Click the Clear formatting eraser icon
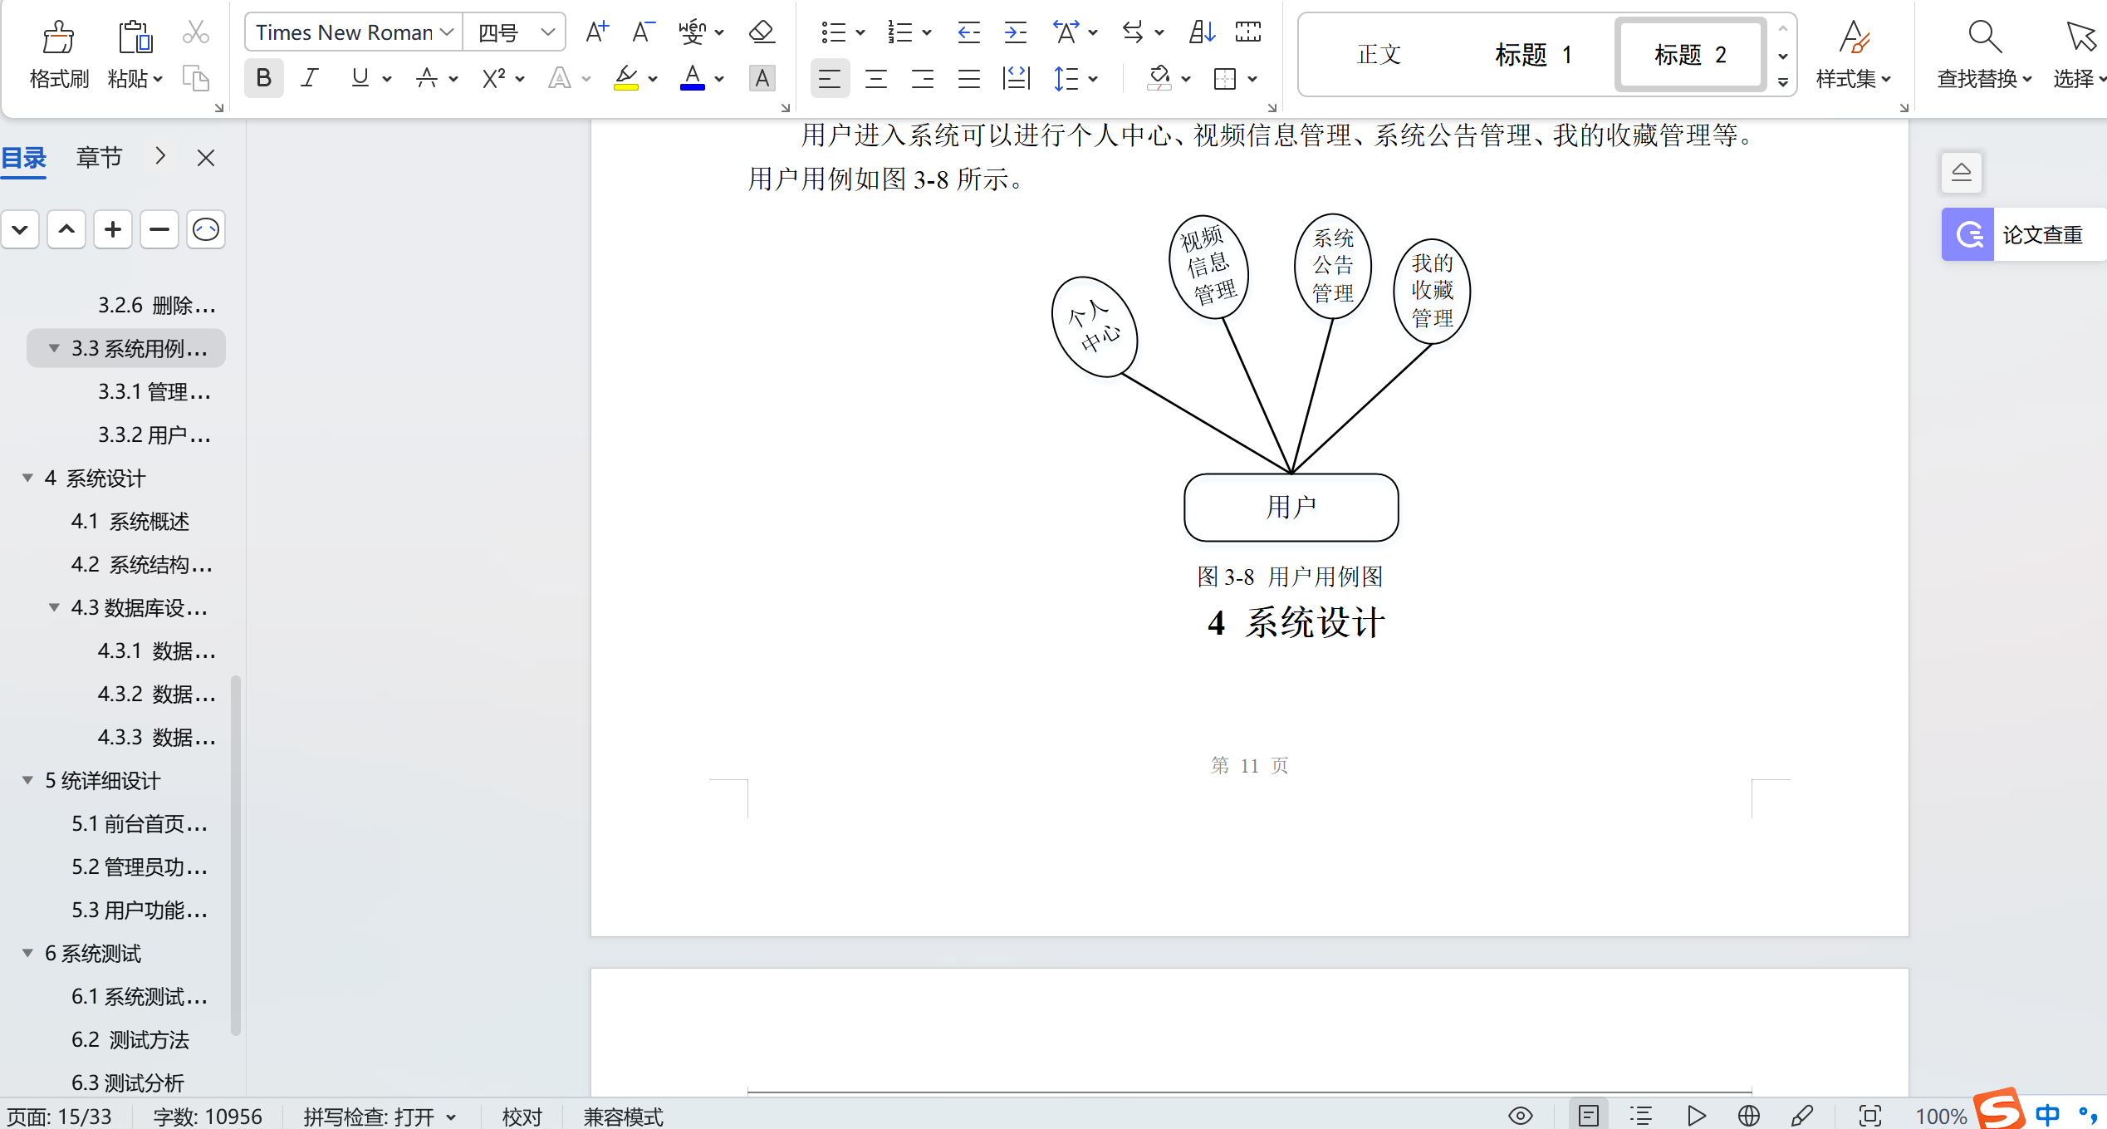This screenshot has width=2107, height=1129. coord(762,32)
